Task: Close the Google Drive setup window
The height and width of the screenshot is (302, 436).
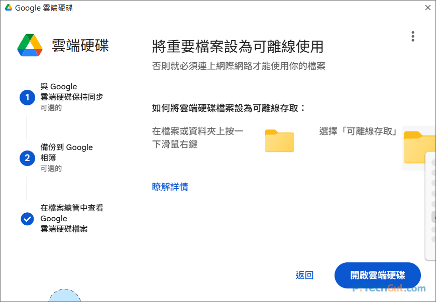Action: pos(427,8)
